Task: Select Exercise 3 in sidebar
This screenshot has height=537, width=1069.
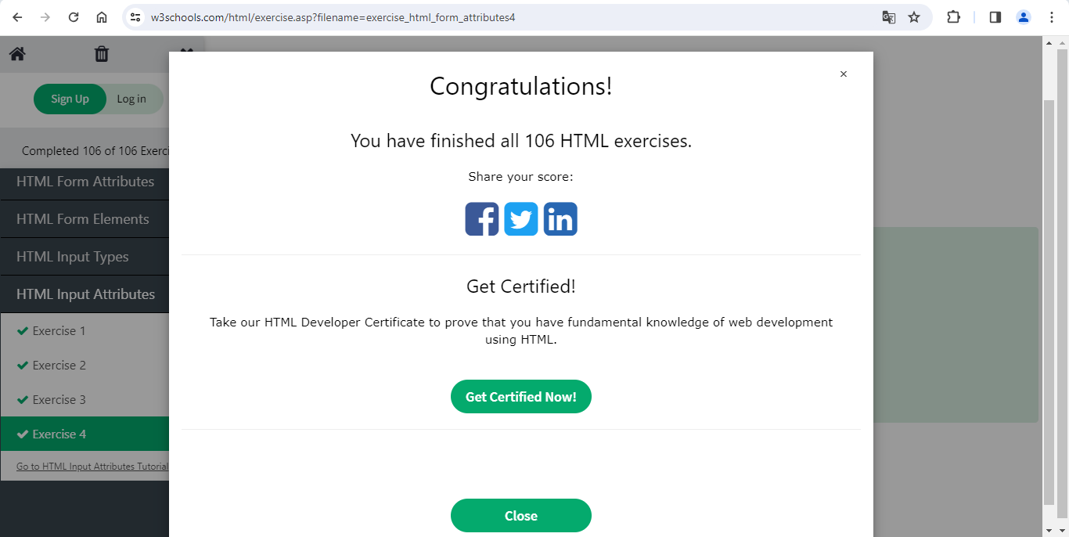Action: pos(59,400)
